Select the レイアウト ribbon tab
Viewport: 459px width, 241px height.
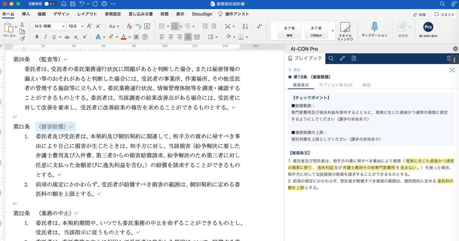click(87, 14)
